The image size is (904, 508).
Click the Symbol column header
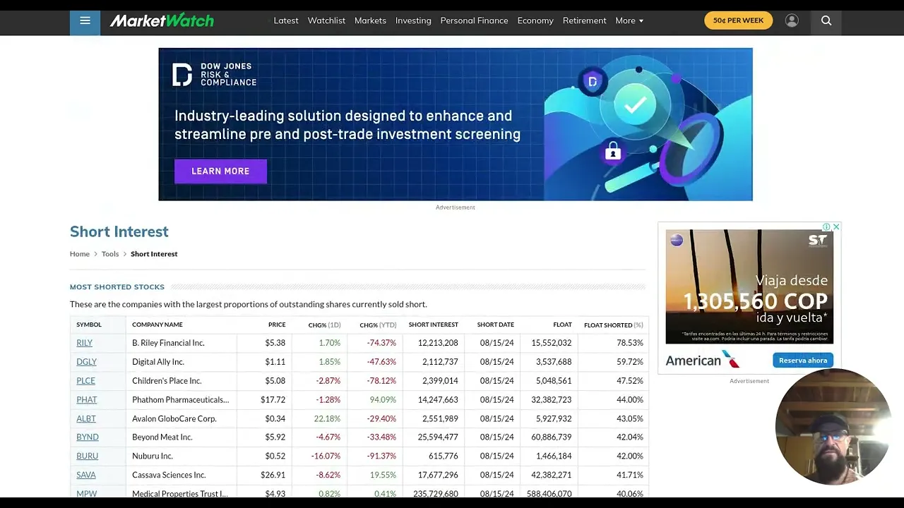pos(89,325)
